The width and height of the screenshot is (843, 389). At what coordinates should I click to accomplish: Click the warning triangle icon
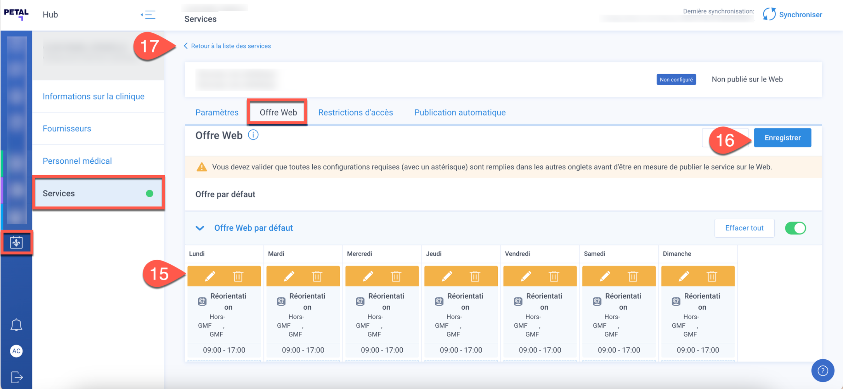(x=201, y=167)
